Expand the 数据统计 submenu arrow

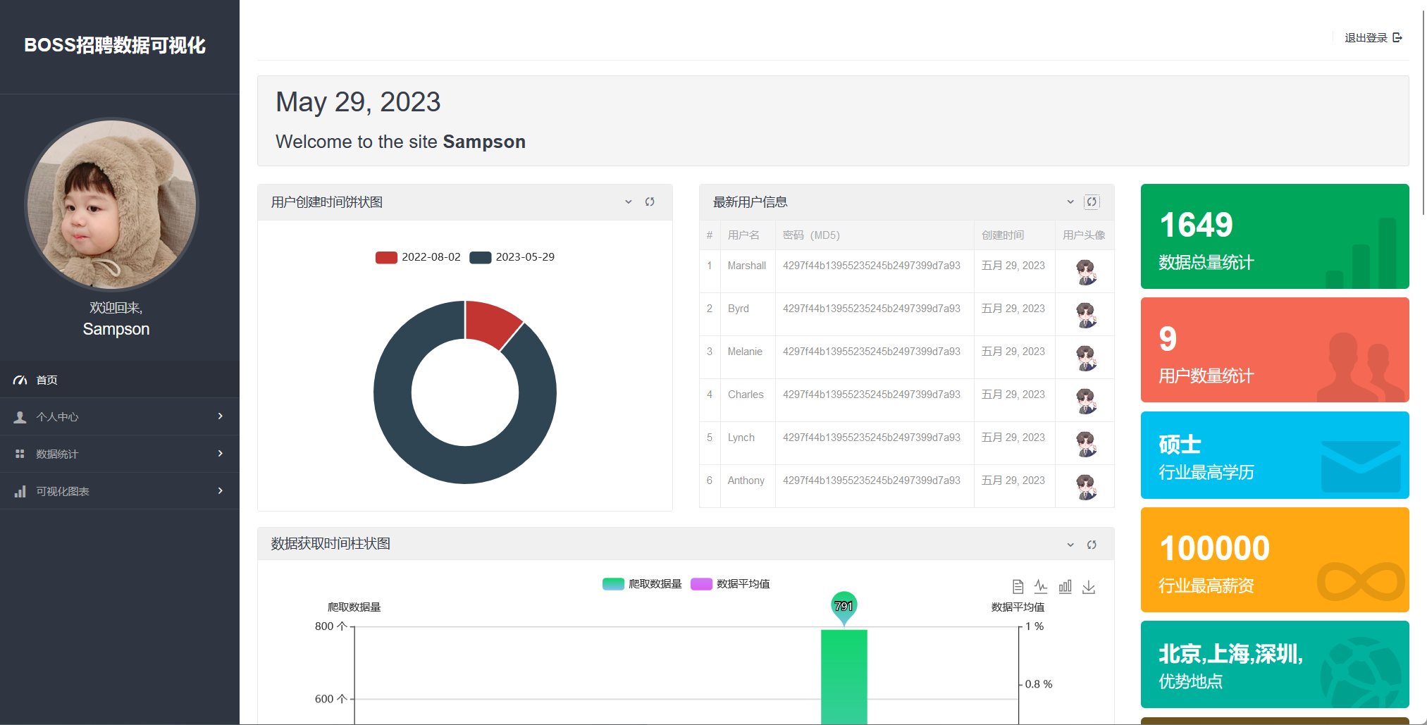tap(221, 454)
